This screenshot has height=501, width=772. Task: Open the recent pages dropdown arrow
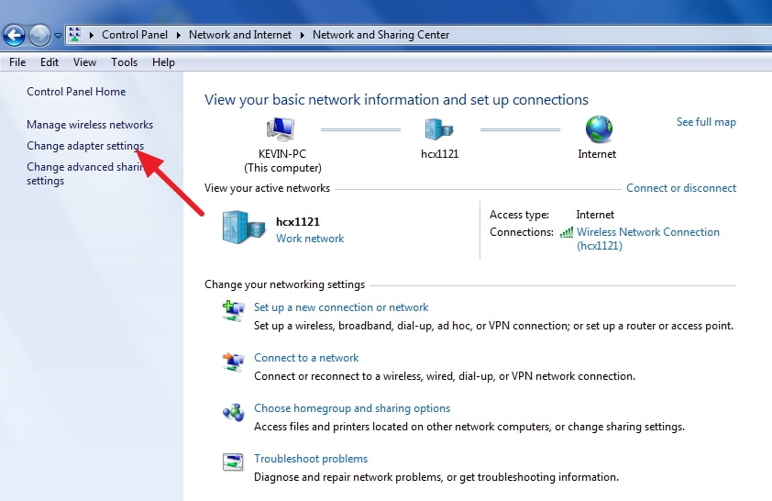click(x=58, y=36)
